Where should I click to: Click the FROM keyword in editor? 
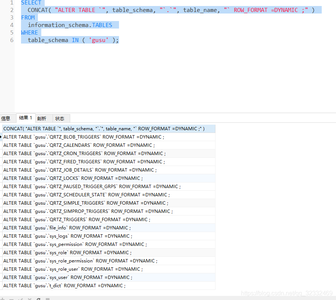tap(28, 18)
